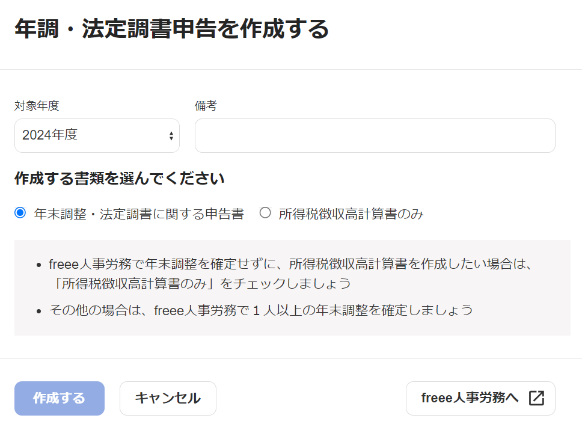Click the 作成する button
The image size is (582, 427).
click(60, 398)
